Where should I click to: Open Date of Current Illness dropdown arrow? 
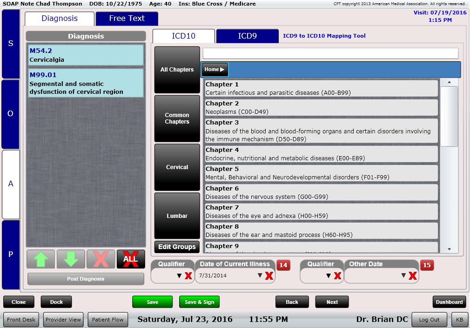tap(260, 276)
